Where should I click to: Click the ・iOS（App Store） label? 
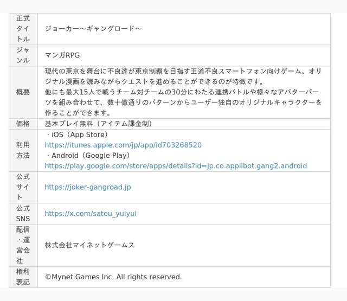coord(76,135)
